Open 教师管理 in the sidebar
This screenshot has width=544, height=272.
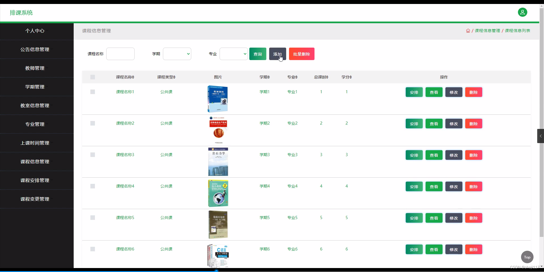pos(35,68)
